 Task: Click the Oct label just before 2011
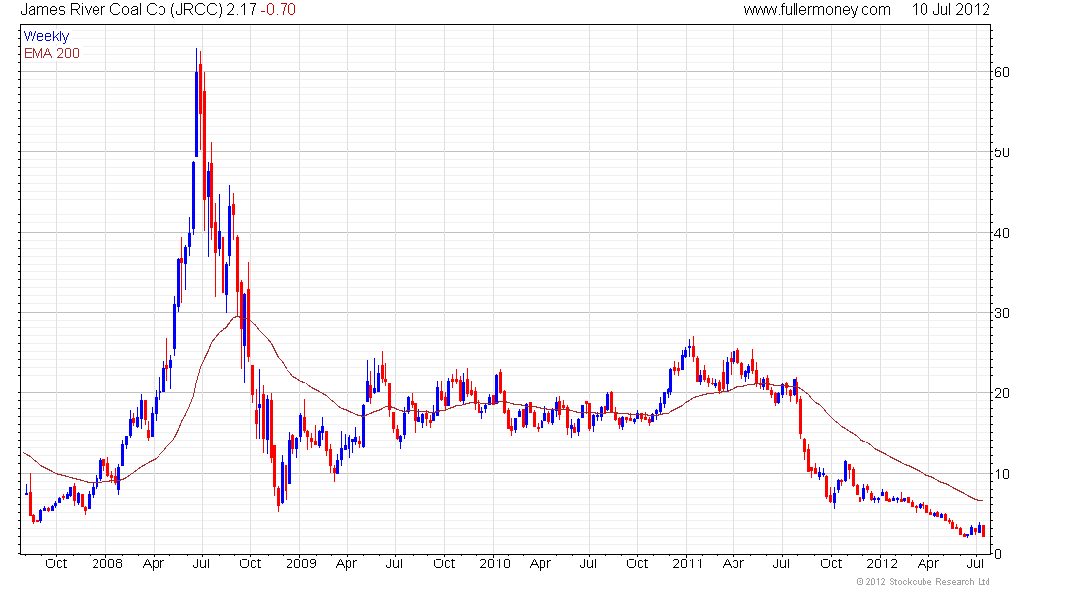[637, 563]
